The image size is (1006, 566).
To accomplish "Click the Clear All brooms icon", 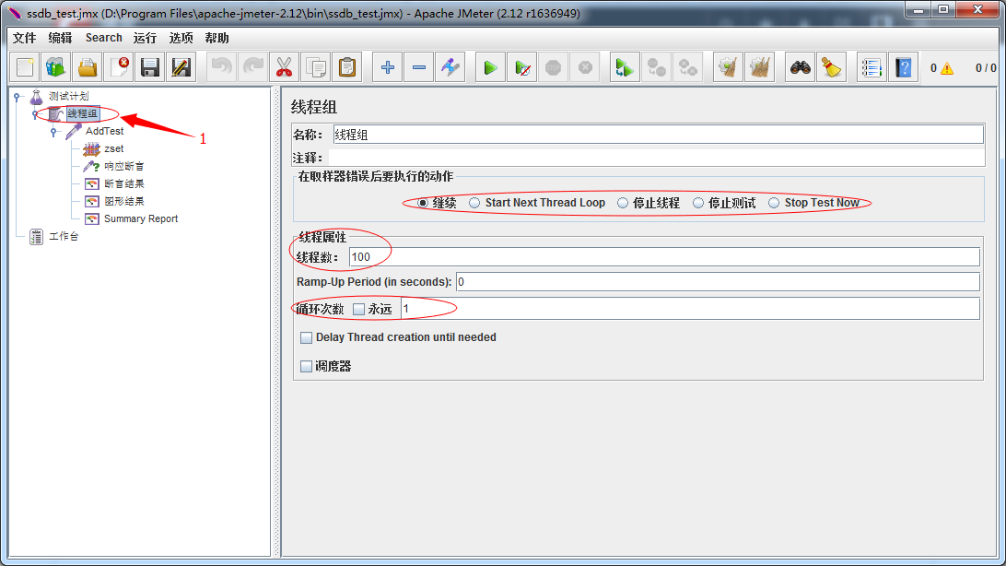I will pos(760,67).
